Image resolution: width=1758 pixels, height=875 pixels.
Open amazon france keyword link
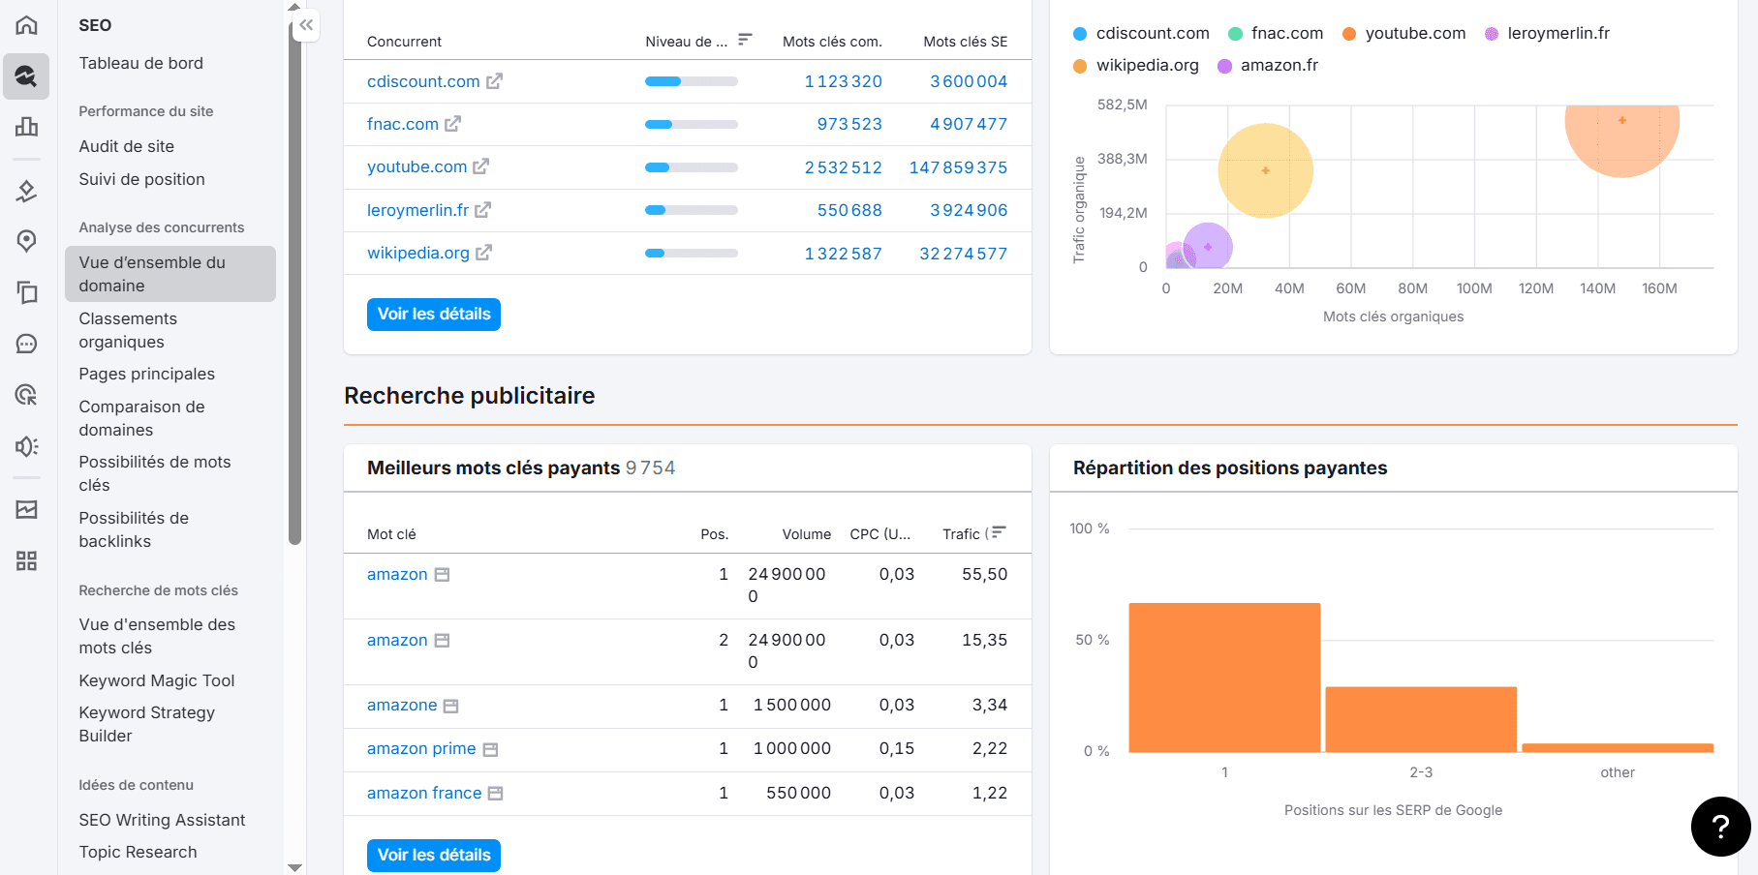pos(424,793)
